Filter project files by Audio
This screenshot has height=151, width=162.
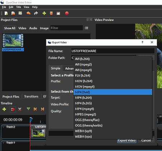pos(33,28)
